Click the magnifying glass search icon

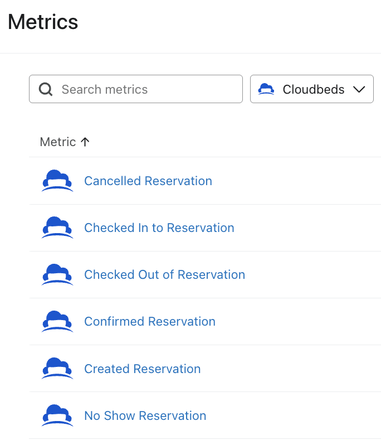pos(46,89)
